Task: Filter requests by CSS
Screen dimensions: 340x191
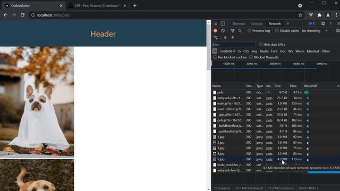Action: pos(246,51)
